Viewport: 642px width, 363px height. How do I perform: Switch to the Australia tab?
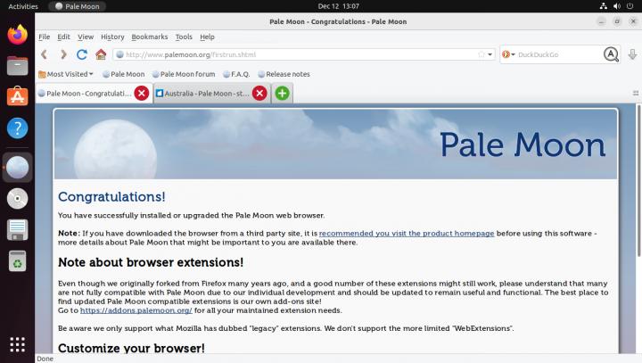pos(203,93)
